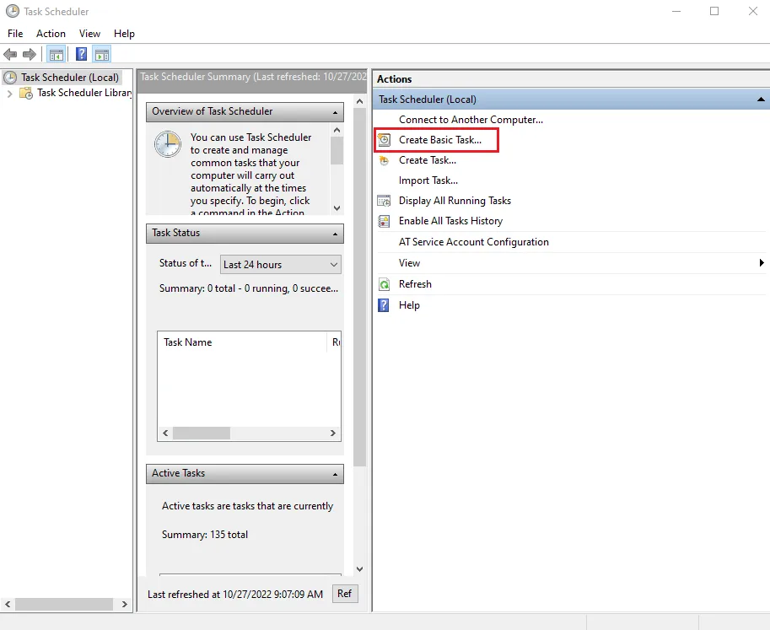Click the Display All Running Tasks icon
Screen dimensions: 770x630
384,201
